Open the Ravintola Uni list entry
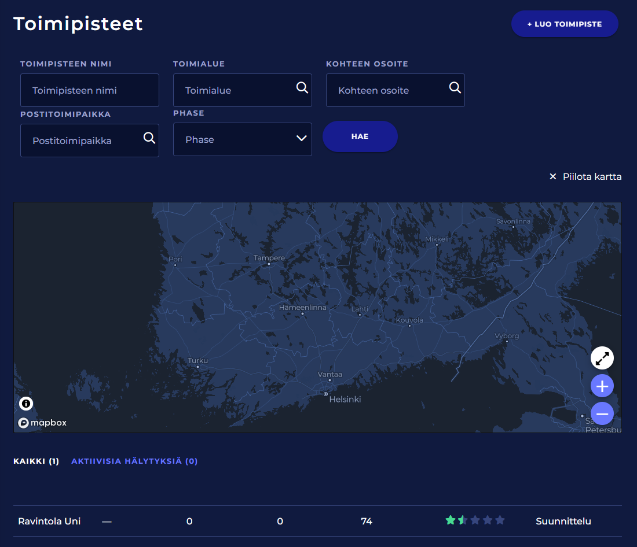The image size is (637, 547). 49,521
